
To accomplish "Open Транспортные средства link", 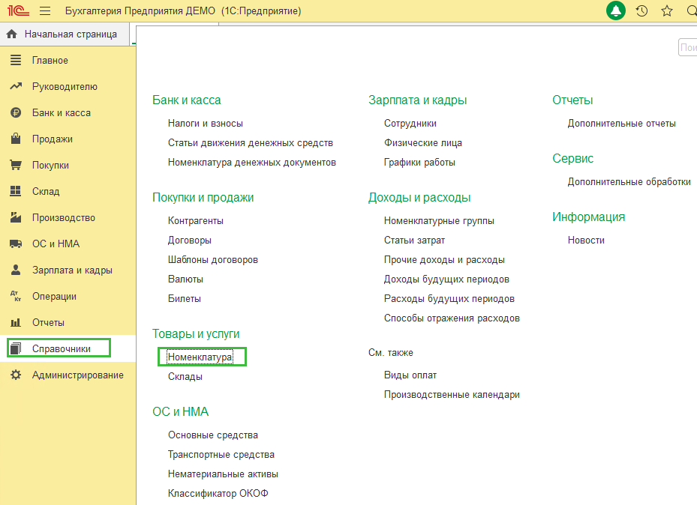I will click(221, 454).
